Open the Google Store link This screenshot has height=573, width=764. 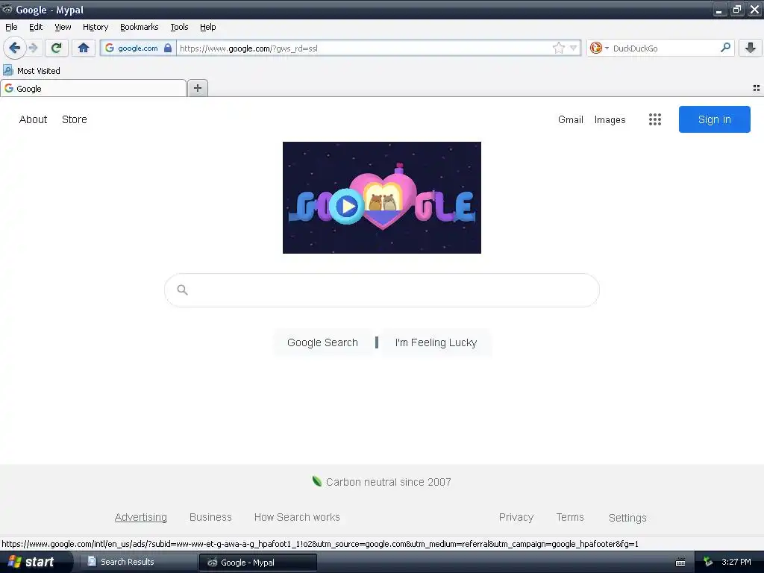[75, 119]
